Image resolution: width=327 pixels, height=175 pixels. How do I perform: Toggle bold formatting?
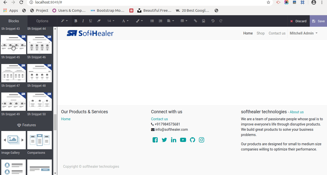pyautogui.click(x=76, y=21)
